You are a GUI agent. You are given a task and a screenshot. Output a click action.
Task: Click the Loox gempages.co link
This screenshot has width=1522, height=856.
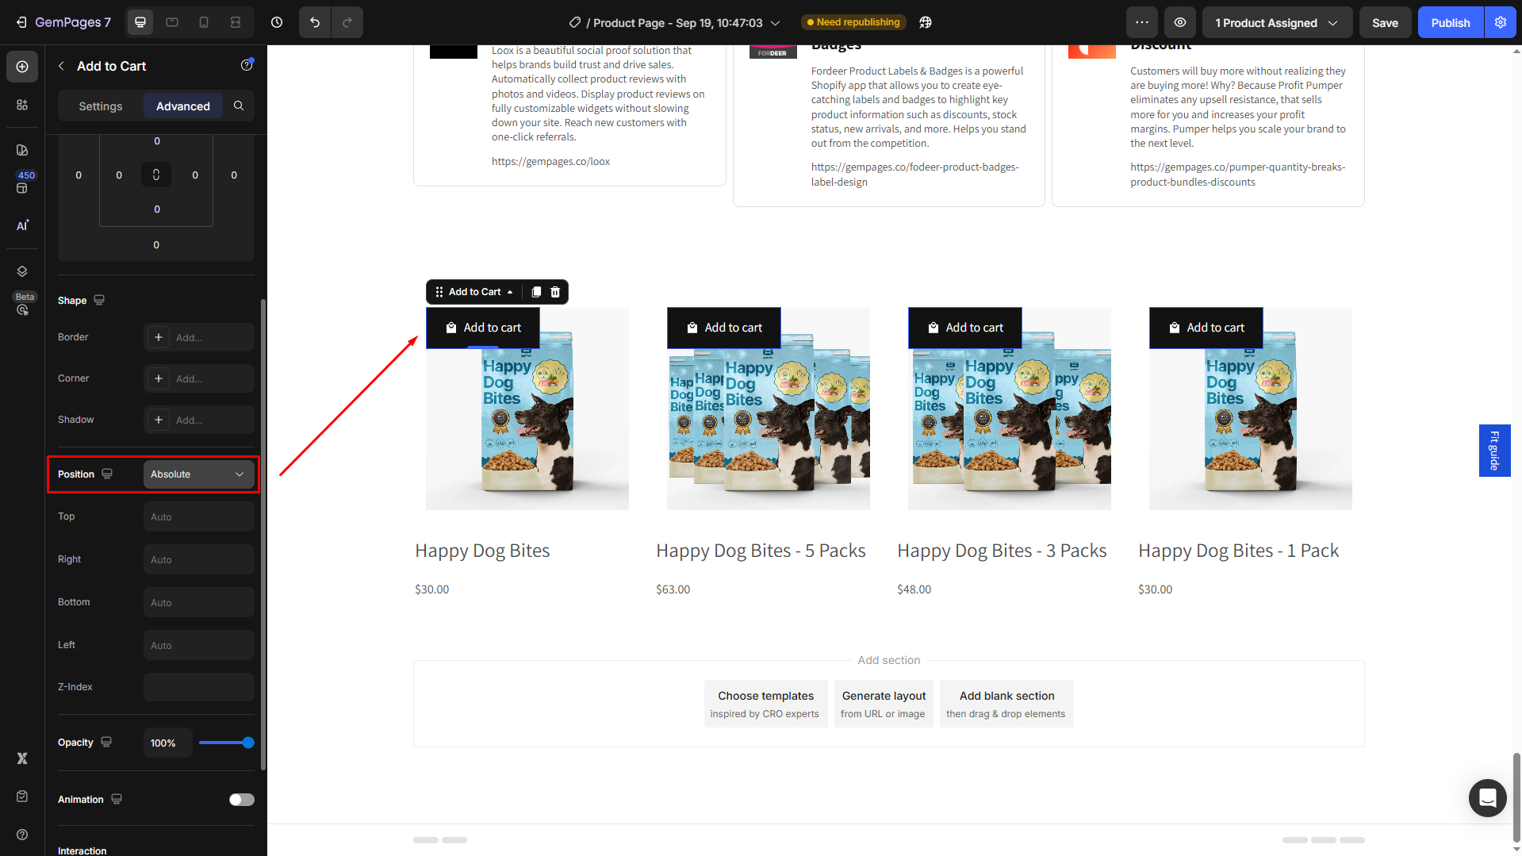(550, 161)
